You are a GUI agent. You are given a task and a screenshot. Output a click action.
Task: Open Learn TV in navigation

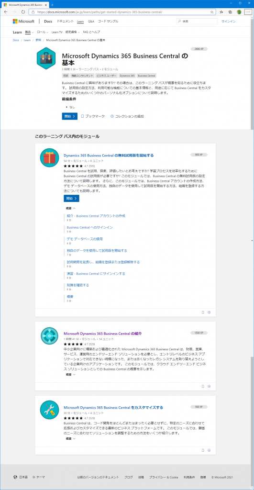point(57,32)
